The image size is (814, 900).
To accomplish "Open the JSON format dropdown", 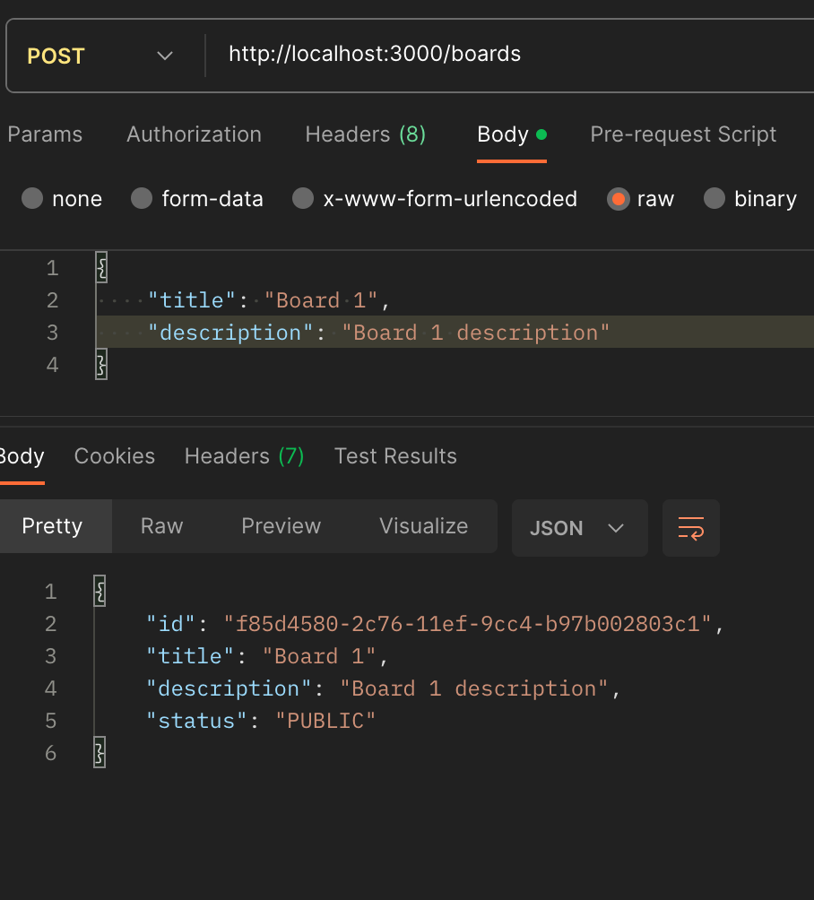I will 580,528.
